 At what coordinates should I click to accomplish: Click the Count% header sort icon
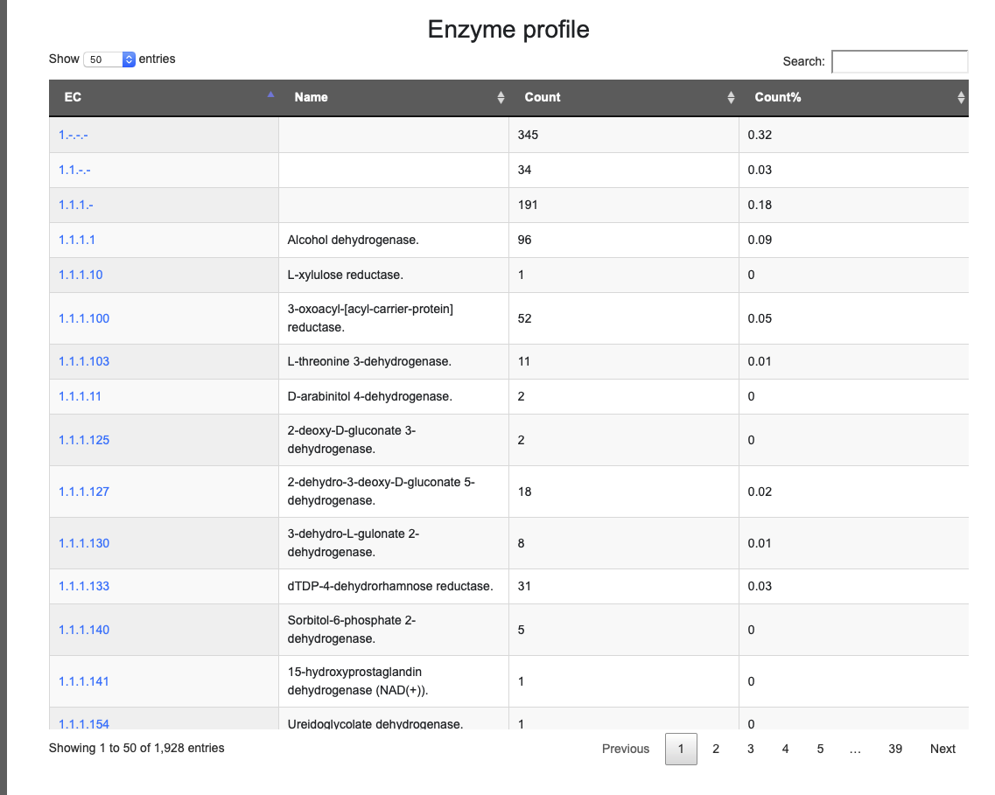point(960,97)
